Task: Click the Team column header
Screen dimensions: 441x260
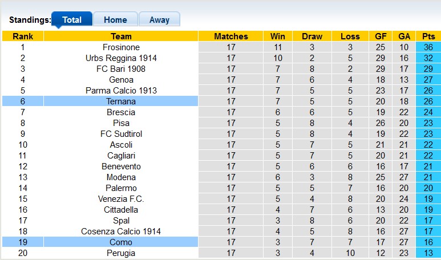Action: pos(121,36)
